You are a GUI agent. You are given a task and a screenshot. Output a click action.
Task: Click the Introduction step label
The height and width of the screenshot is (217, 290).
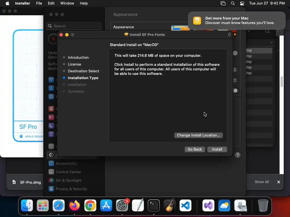tap(78, 57)
